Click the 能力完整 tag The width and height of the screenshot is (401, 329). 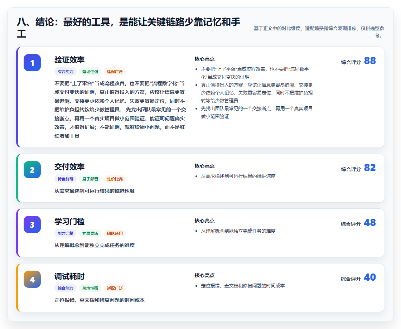[66, 233]
